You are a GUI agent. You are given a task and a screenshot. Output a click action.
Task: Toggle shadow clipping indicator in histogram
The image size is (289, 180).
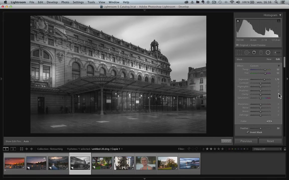[238, 21]
